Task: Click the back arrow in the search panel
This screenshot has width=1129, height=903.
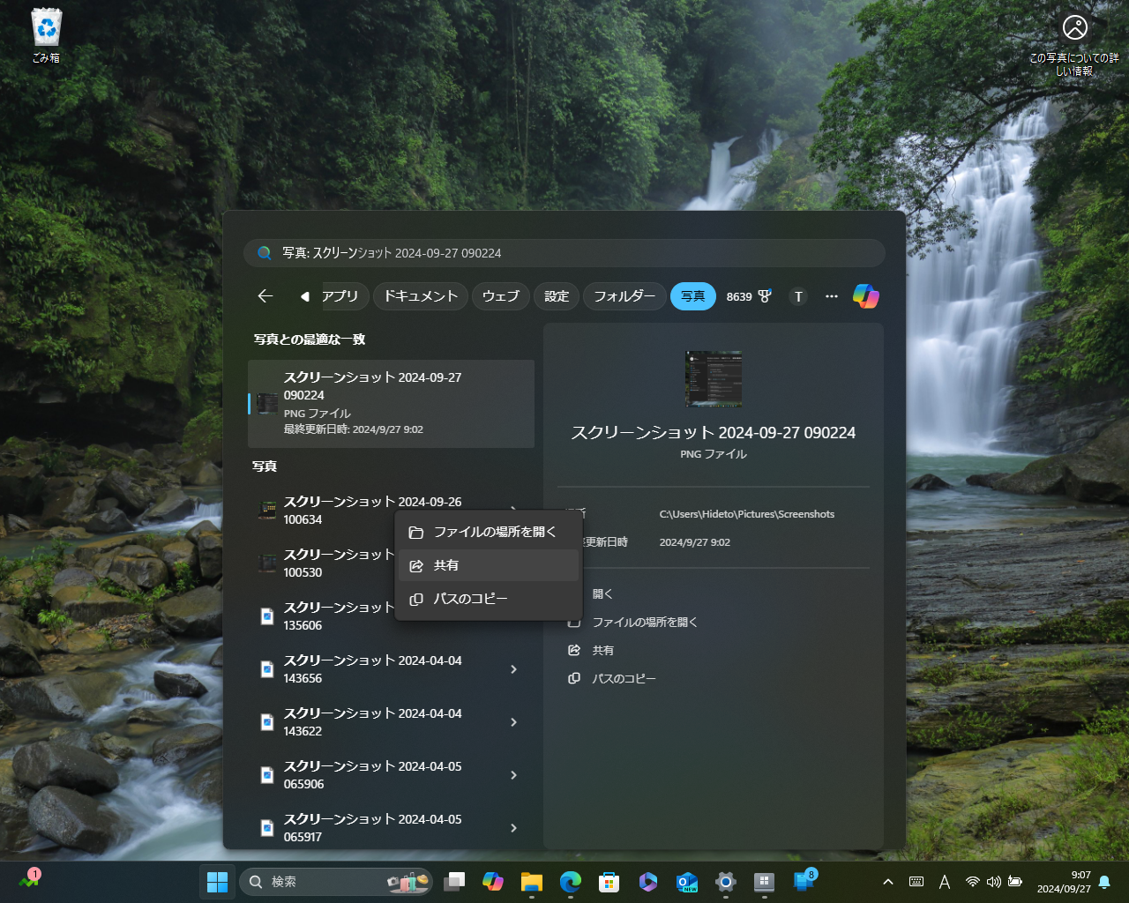Action: tap(265, 296)
